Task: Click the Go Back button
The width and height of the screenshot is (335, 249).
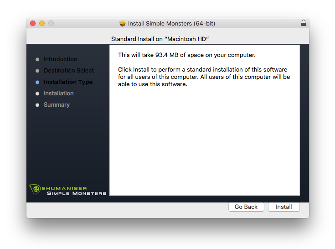Action: (x=246, y=207)
